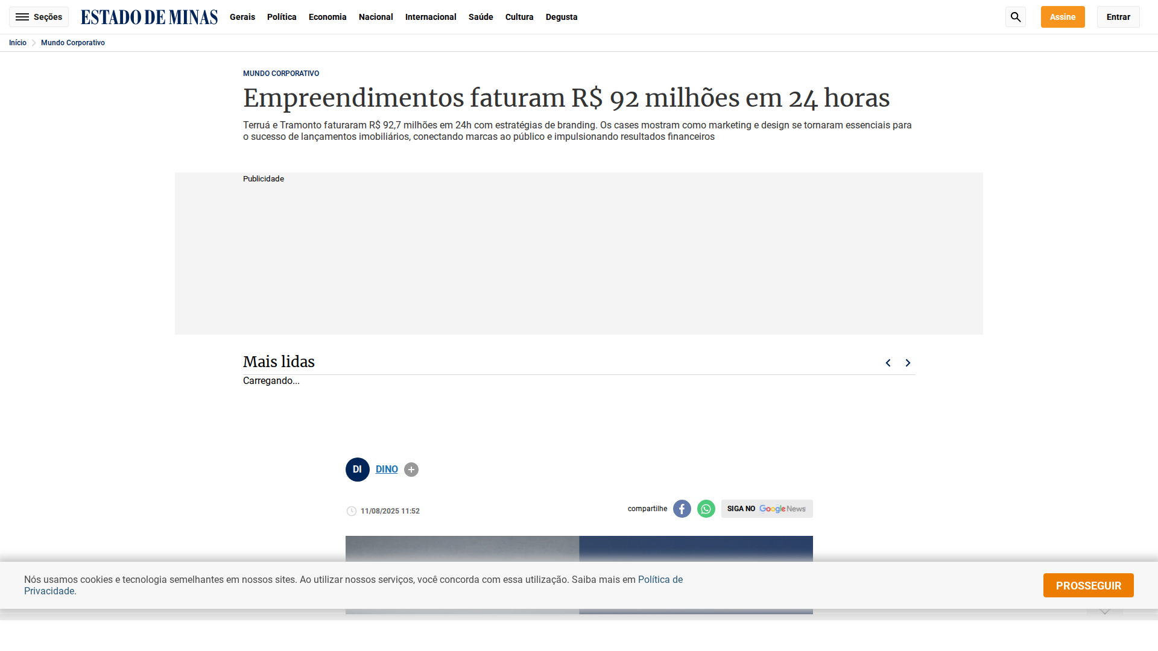Click the 11/08/2025 11:52 timestamp
This screenshot has width=1158, height=651.
(x=390, y=511)
